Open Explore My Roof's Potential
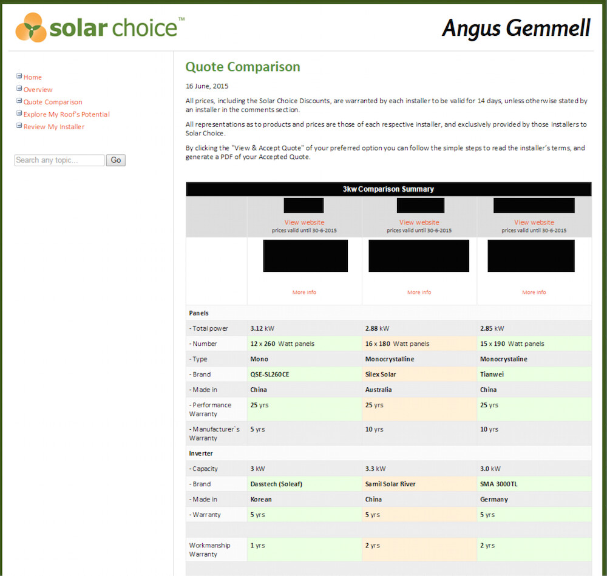The width and height of the screenshot is (607, 576). 67,115
